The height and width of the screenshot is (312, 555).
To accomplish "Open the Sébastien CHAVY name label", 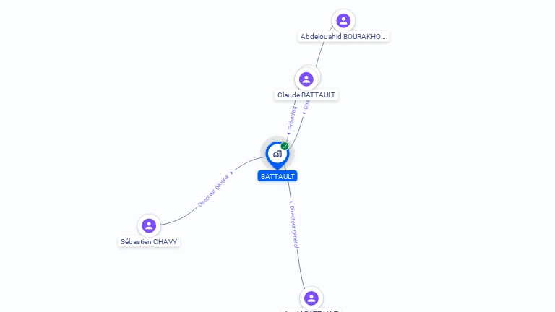I will click(x=149, y=242).
